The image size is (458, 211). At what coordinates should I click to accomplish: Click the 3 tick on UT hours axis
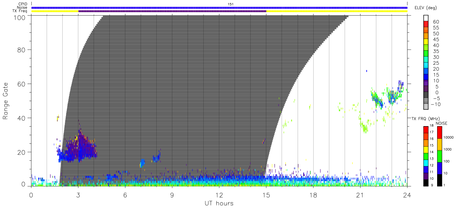[x=78, y=195]
